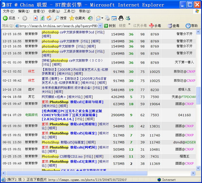Launch the QQ penguin icon
Image resolution: width=202 pixels, height=183 pixels.
click(x=121, y=18)
